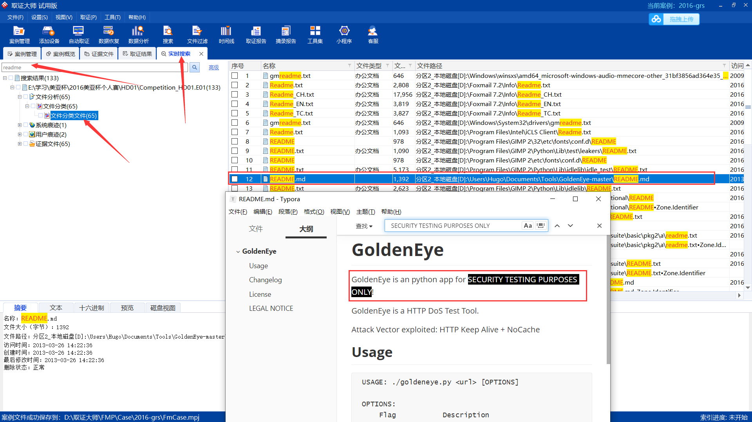Image resolution: width=752 pixels, height=422 pixels.
Task: Select the 文件分类文件(65) tree item
Action: [x=74, y=115]
